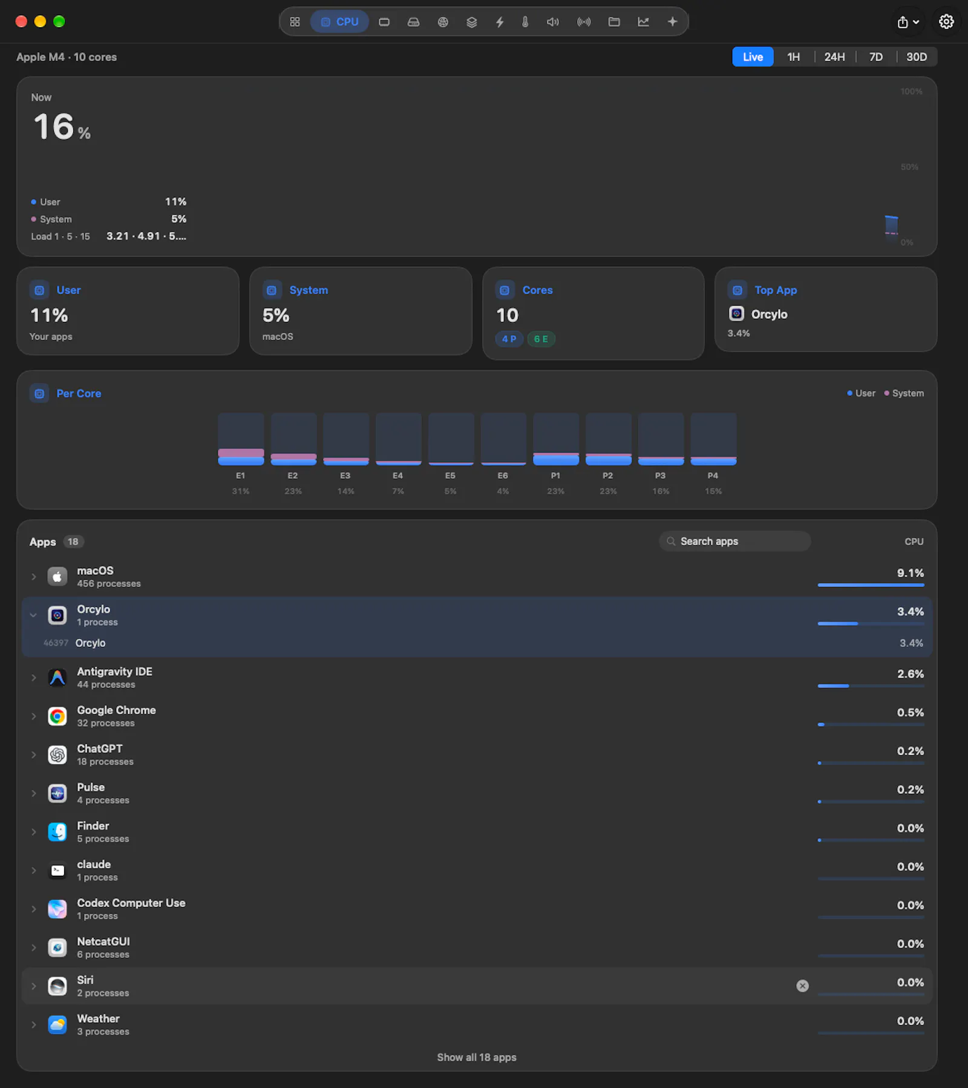This screenshot has width=968, height=1088.
Task: Select the Live time range
Action: click(753, 57)
